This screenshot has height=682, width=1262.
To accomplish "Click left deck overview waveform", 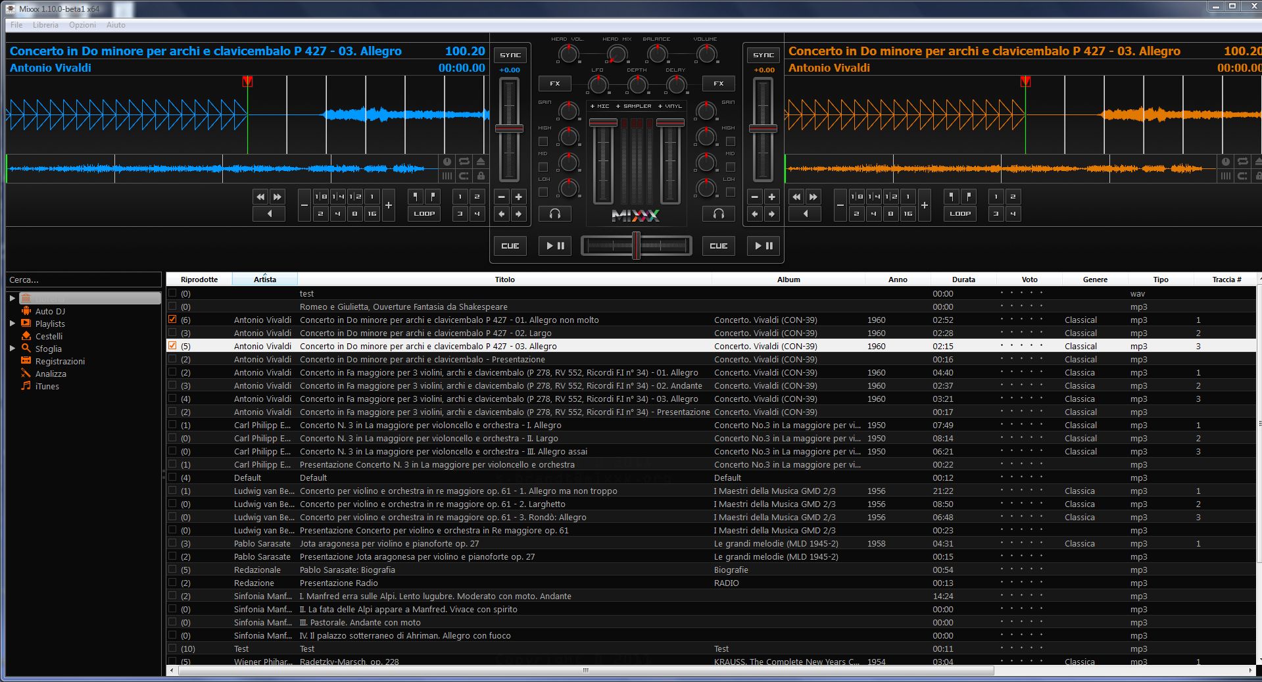I will 222,169.
